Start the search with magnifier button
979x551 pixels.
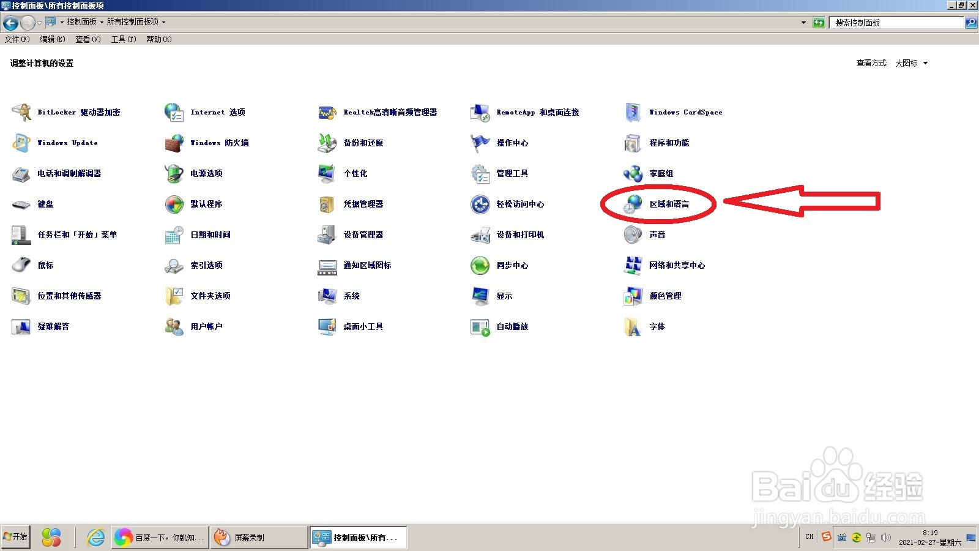pos(971,23)
